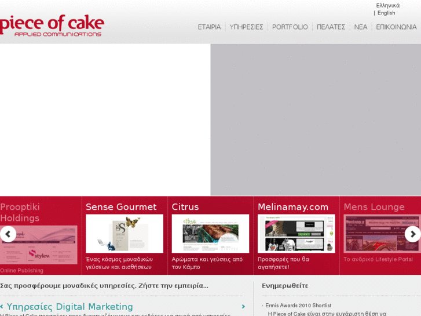Open the ΝΕΑ menu item

click(x=360, y=27)
